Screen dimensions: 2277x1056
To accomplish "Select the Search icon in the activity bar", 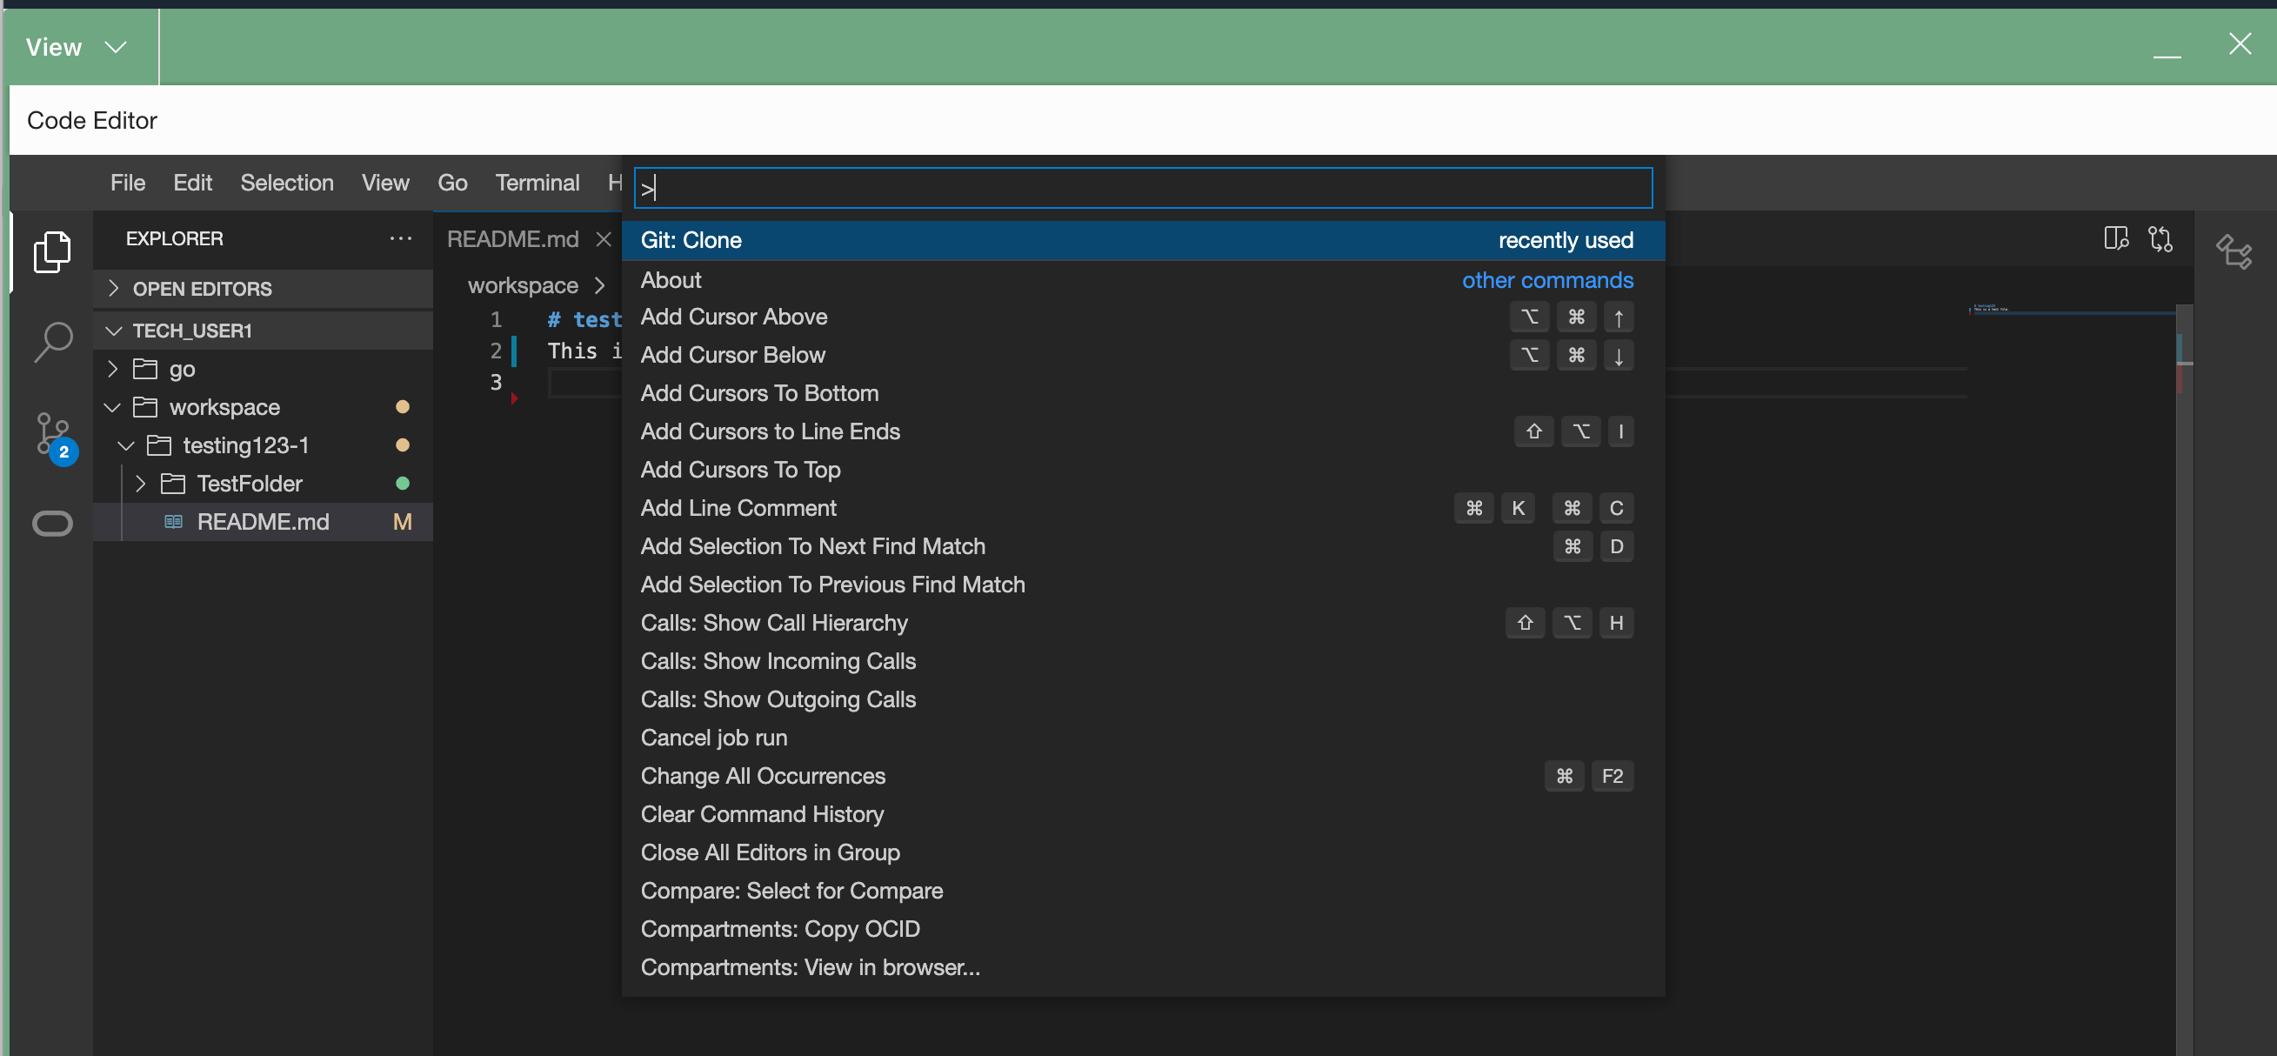I will 53,340.
